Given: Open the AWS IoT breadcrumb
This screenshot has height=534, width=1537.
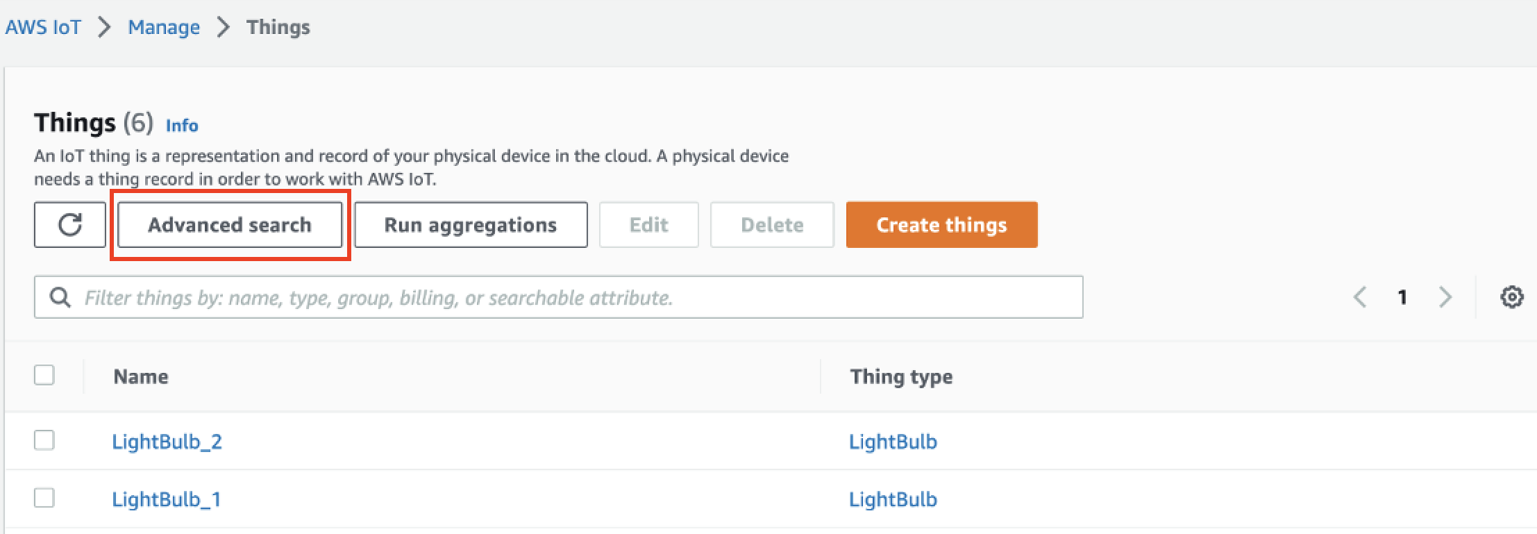Looking at the screenshot, I should pos(43,27).
